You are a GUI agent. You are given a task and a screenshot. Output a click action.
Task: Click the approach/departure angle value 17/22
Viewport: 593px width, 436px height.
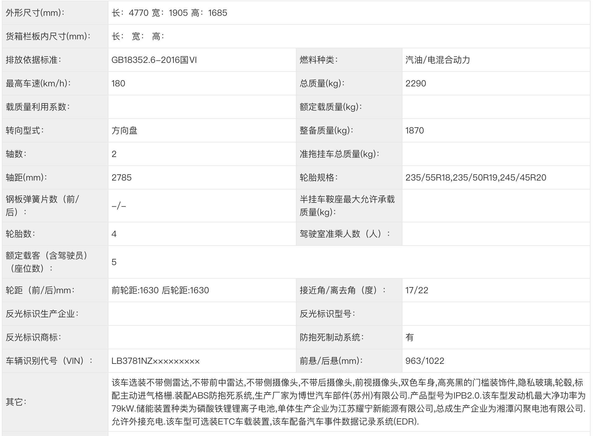(x=417, y=290)
